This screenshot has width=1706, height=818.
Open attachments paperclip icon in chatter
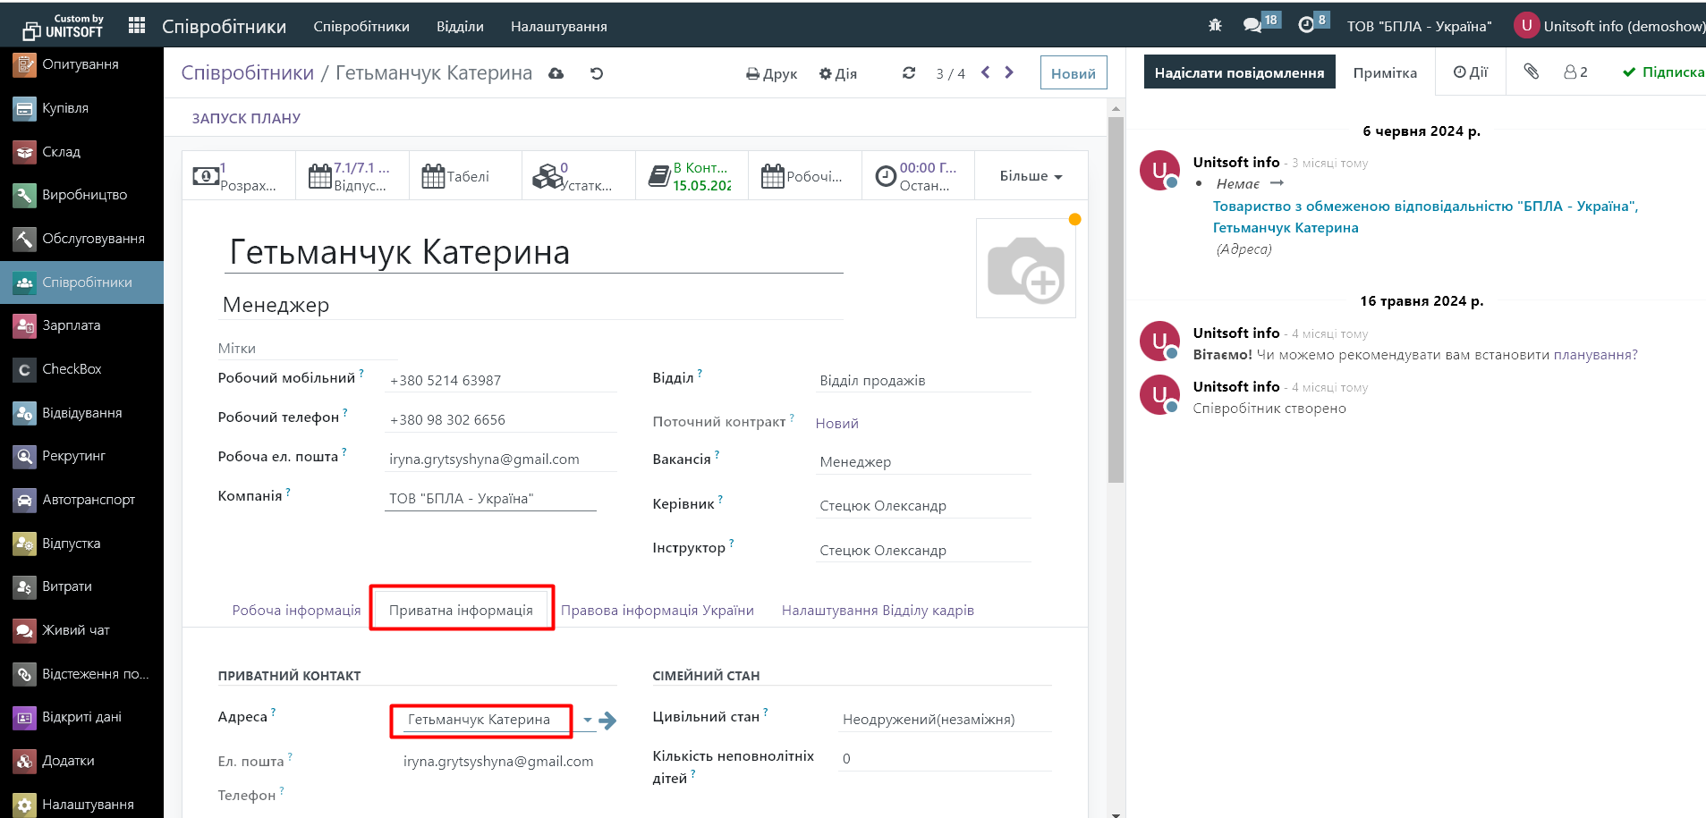coord(1532,72)
